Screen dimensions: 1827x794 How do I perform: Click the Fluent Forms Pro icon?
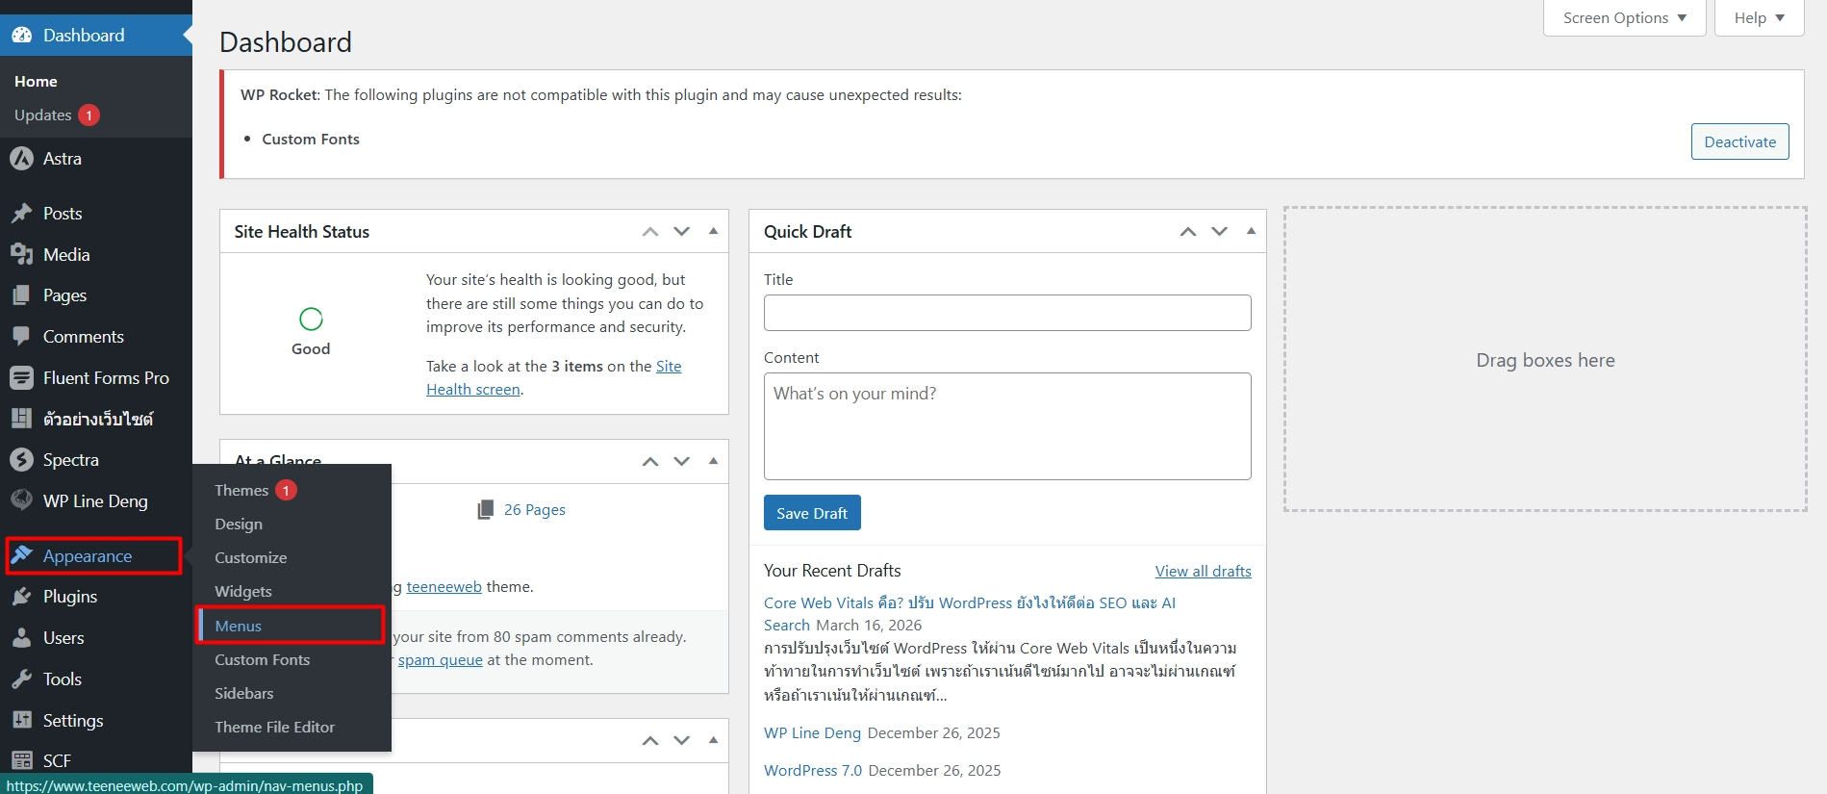(21, 378)
